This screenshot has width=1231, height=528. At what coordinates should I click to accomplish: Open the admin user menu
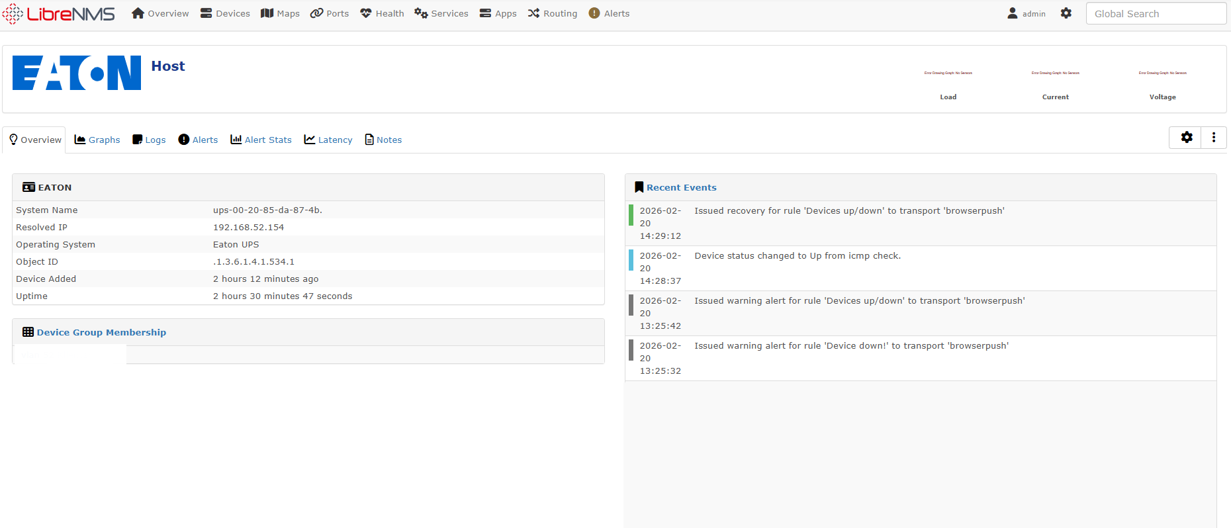pyautogui.click(x=1026, y=13)
